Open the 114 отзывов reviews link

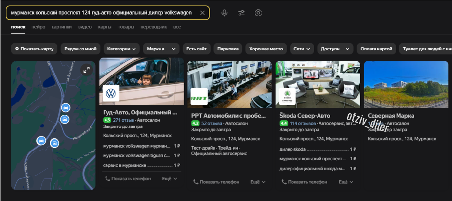pos(303,123)
